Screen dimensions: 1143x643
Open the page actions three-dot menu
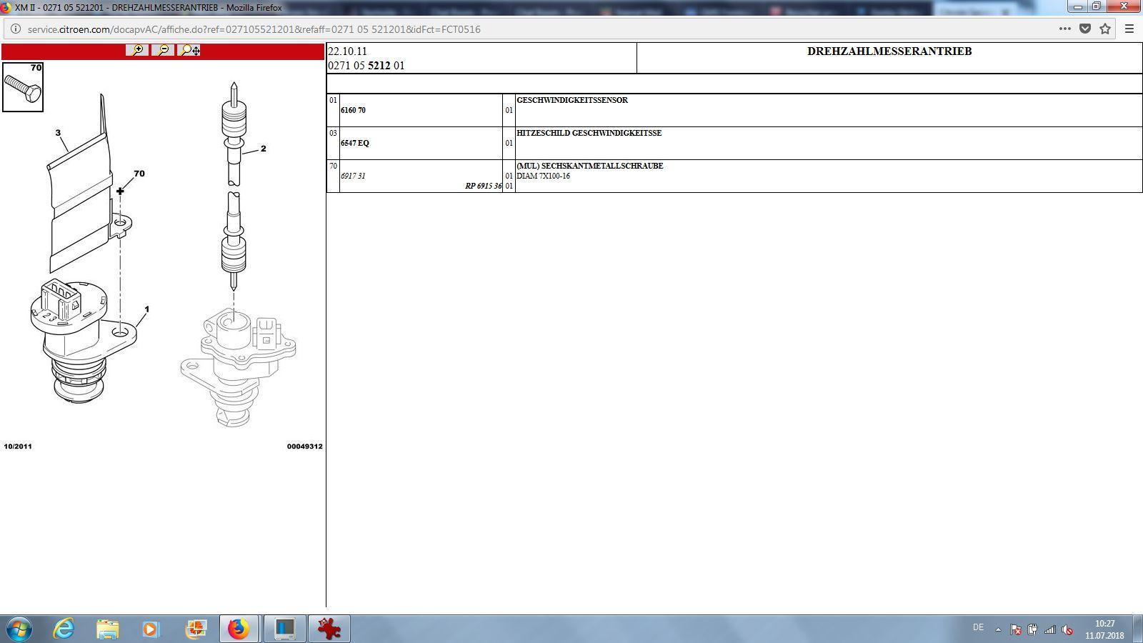pos(1064,29)
